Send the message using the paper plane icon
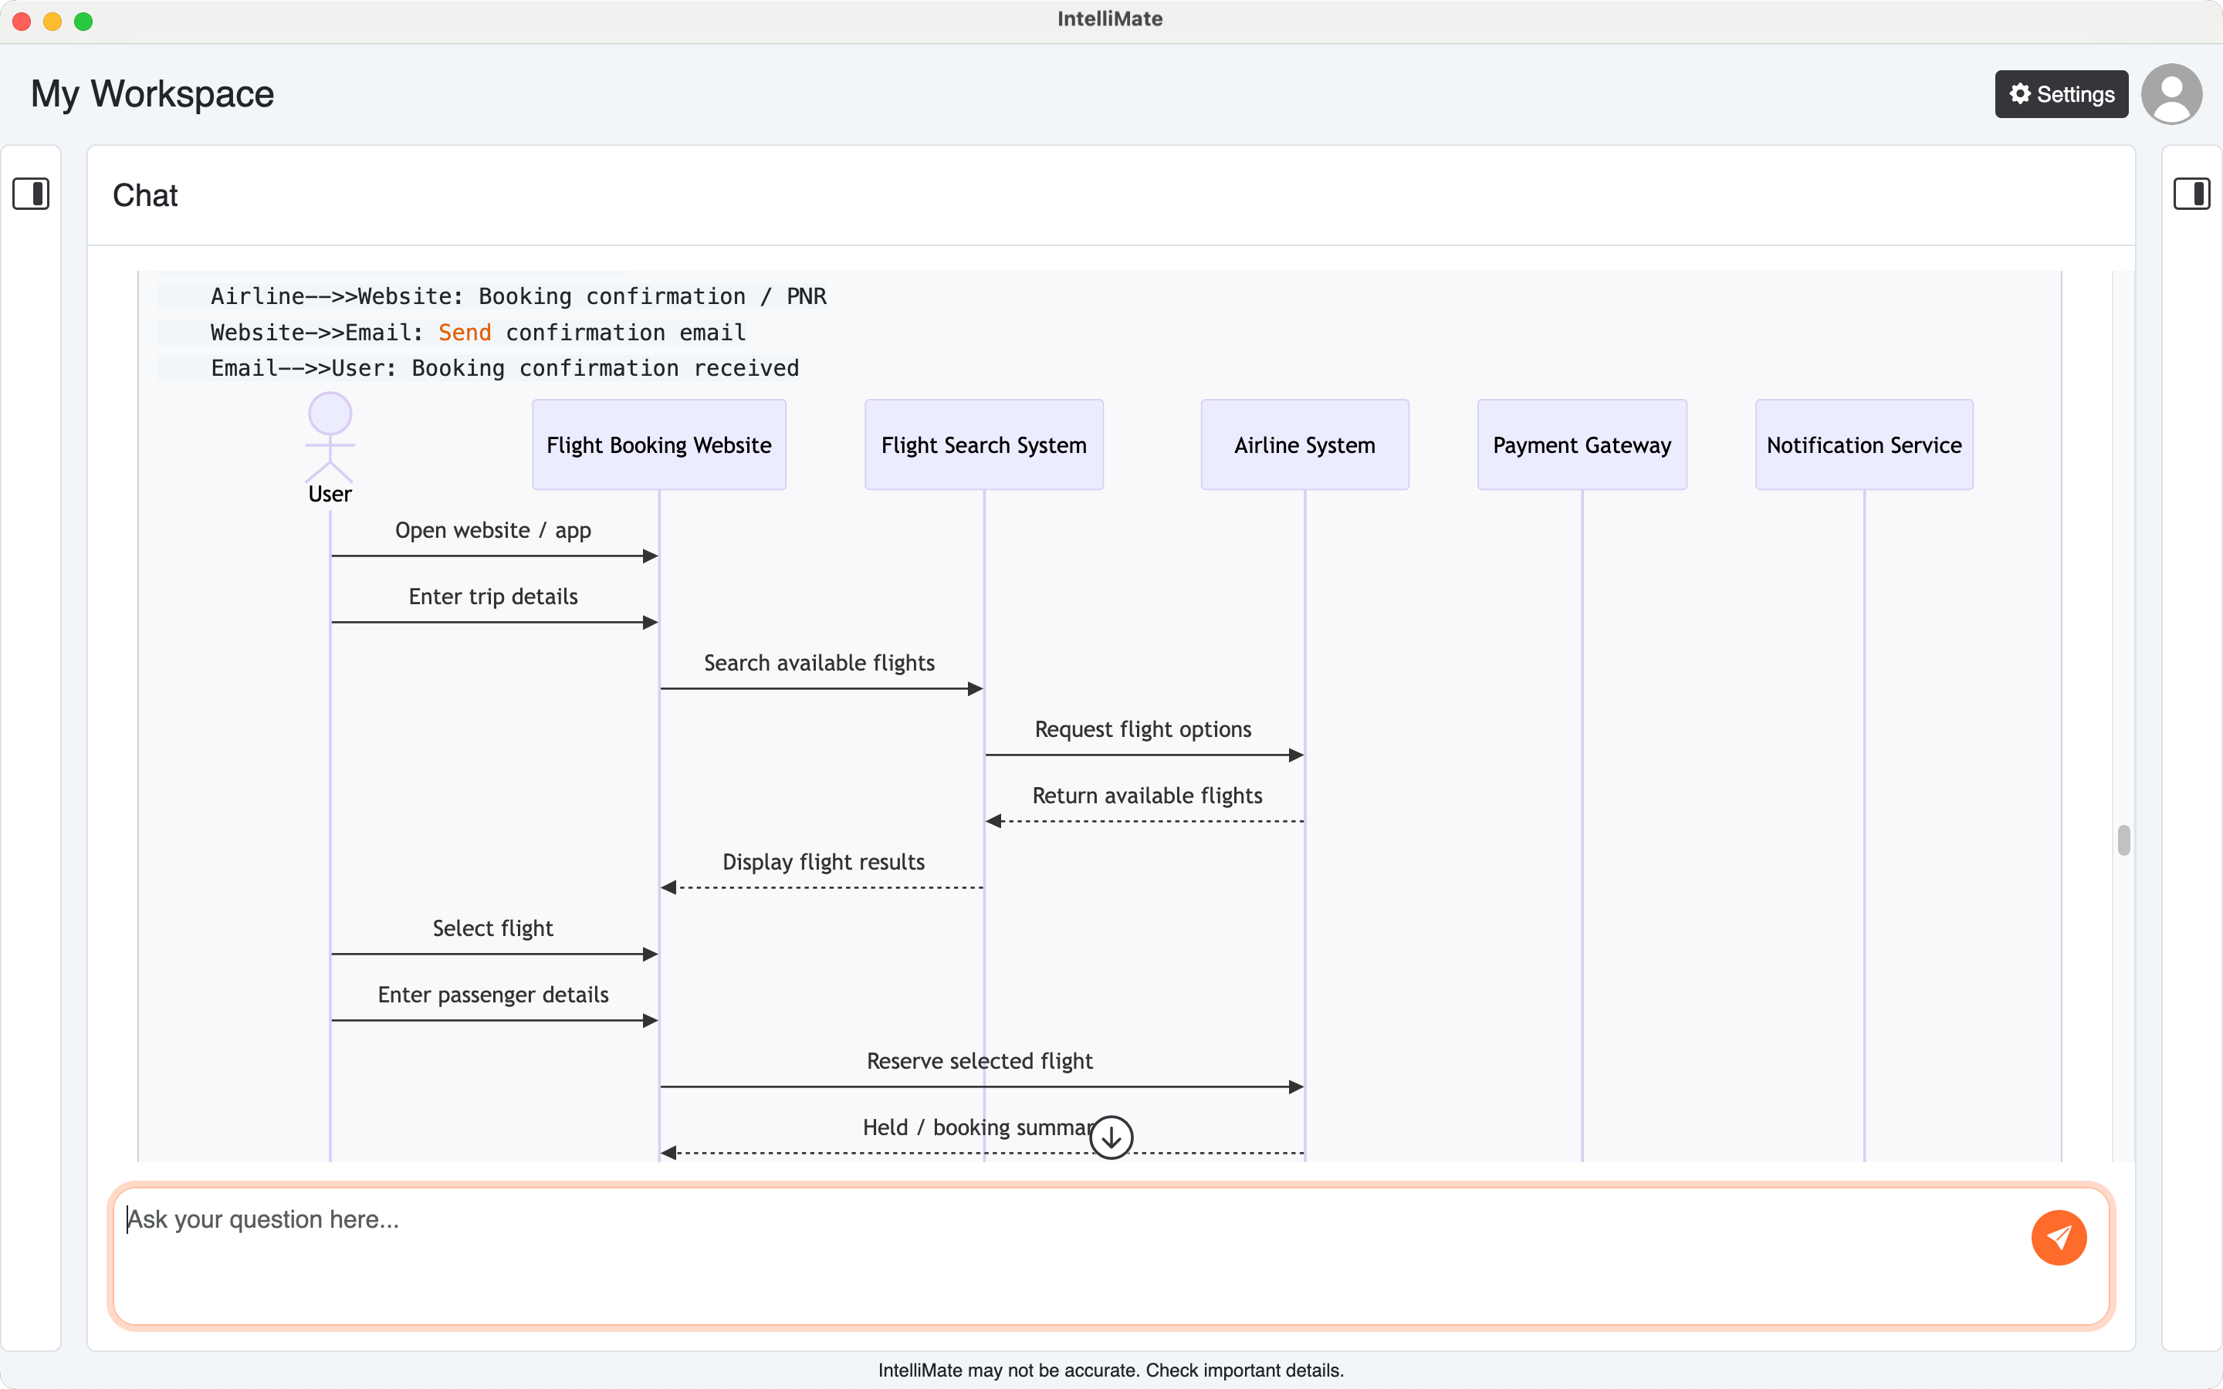This screenshot has height=1389, width=2223. click(x=2059, y=1238)
